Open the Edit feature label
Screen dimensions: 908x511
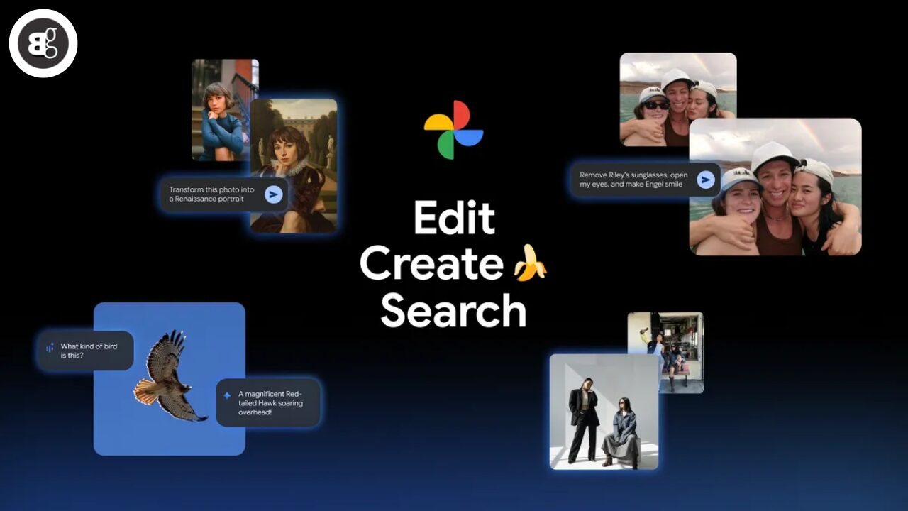click(453, 219)
